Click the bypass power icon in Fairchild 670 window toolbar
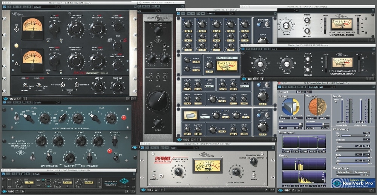 [x=5, y=7]
